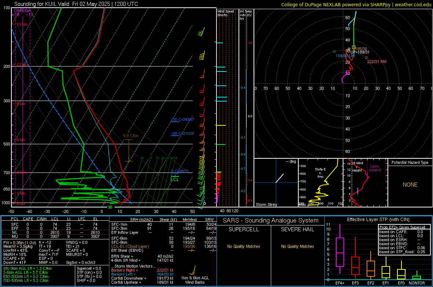Click the maxT = 71F value
Screen dimensions: 433x287
48,254
